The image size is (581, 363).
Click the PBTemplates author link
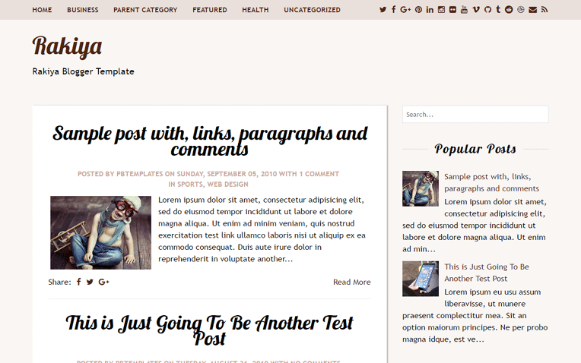[140, 174]
